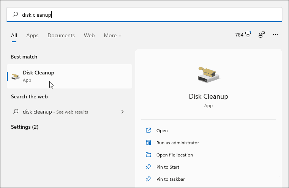Screen dimensions: 289x188
Task: Open the three-dot options menu
Action: (275, 35)
